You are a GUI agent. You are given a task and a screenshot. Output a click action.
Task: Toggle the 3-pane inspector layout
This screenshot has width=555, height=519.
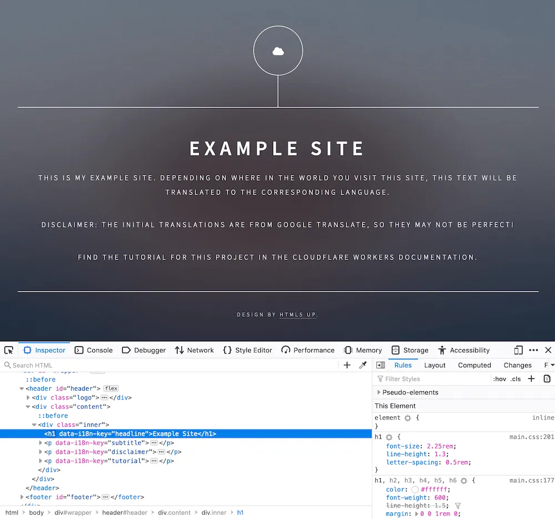(x=380, y=365)
